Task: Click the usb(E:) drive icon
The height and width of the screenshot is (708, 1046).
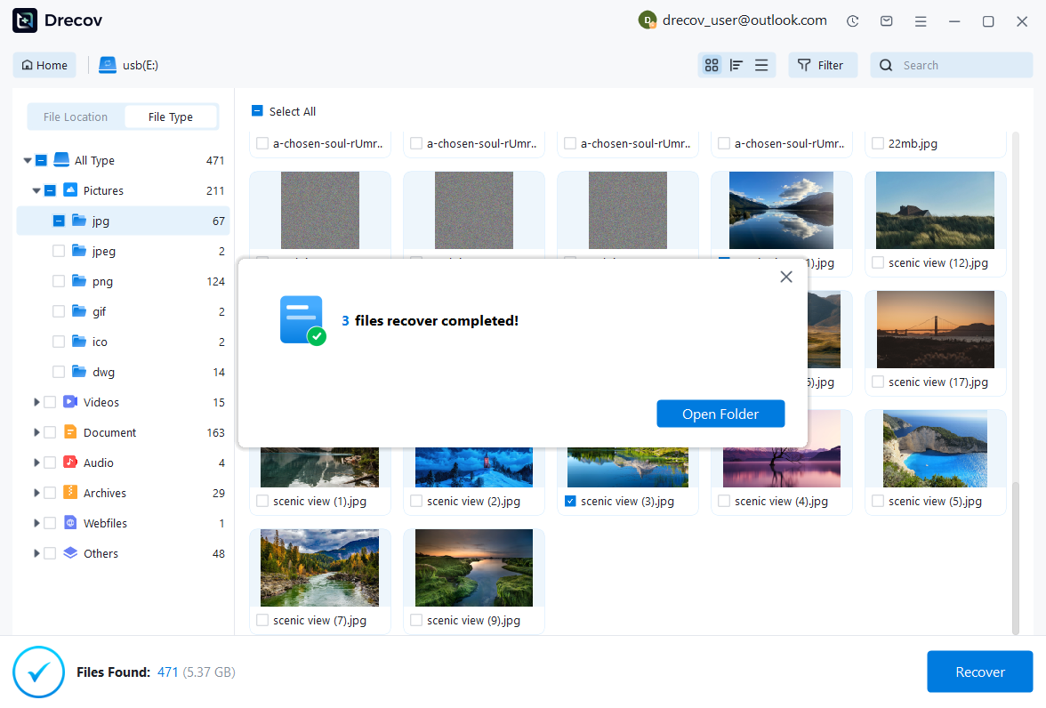Action: point(108,65)
